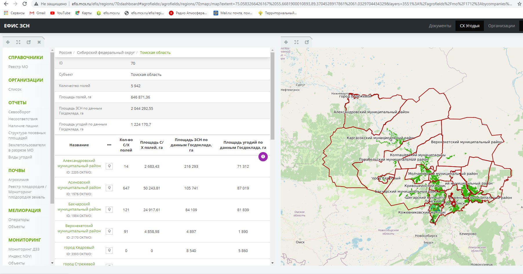Open the YouTube bookmark in bookmarks bar
This screenshot has height=274, width=523.
pos(61,13)
